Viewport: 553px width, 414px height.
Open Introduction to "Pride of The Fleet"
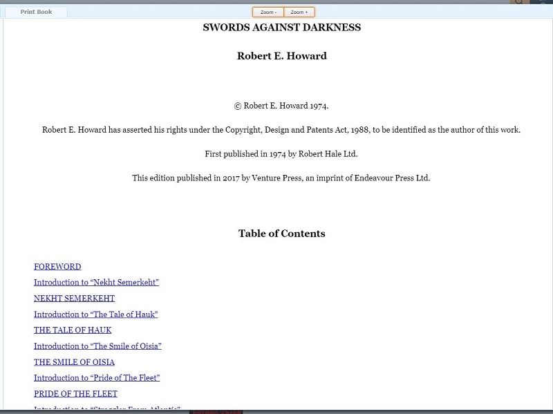(x=97, y=377)
